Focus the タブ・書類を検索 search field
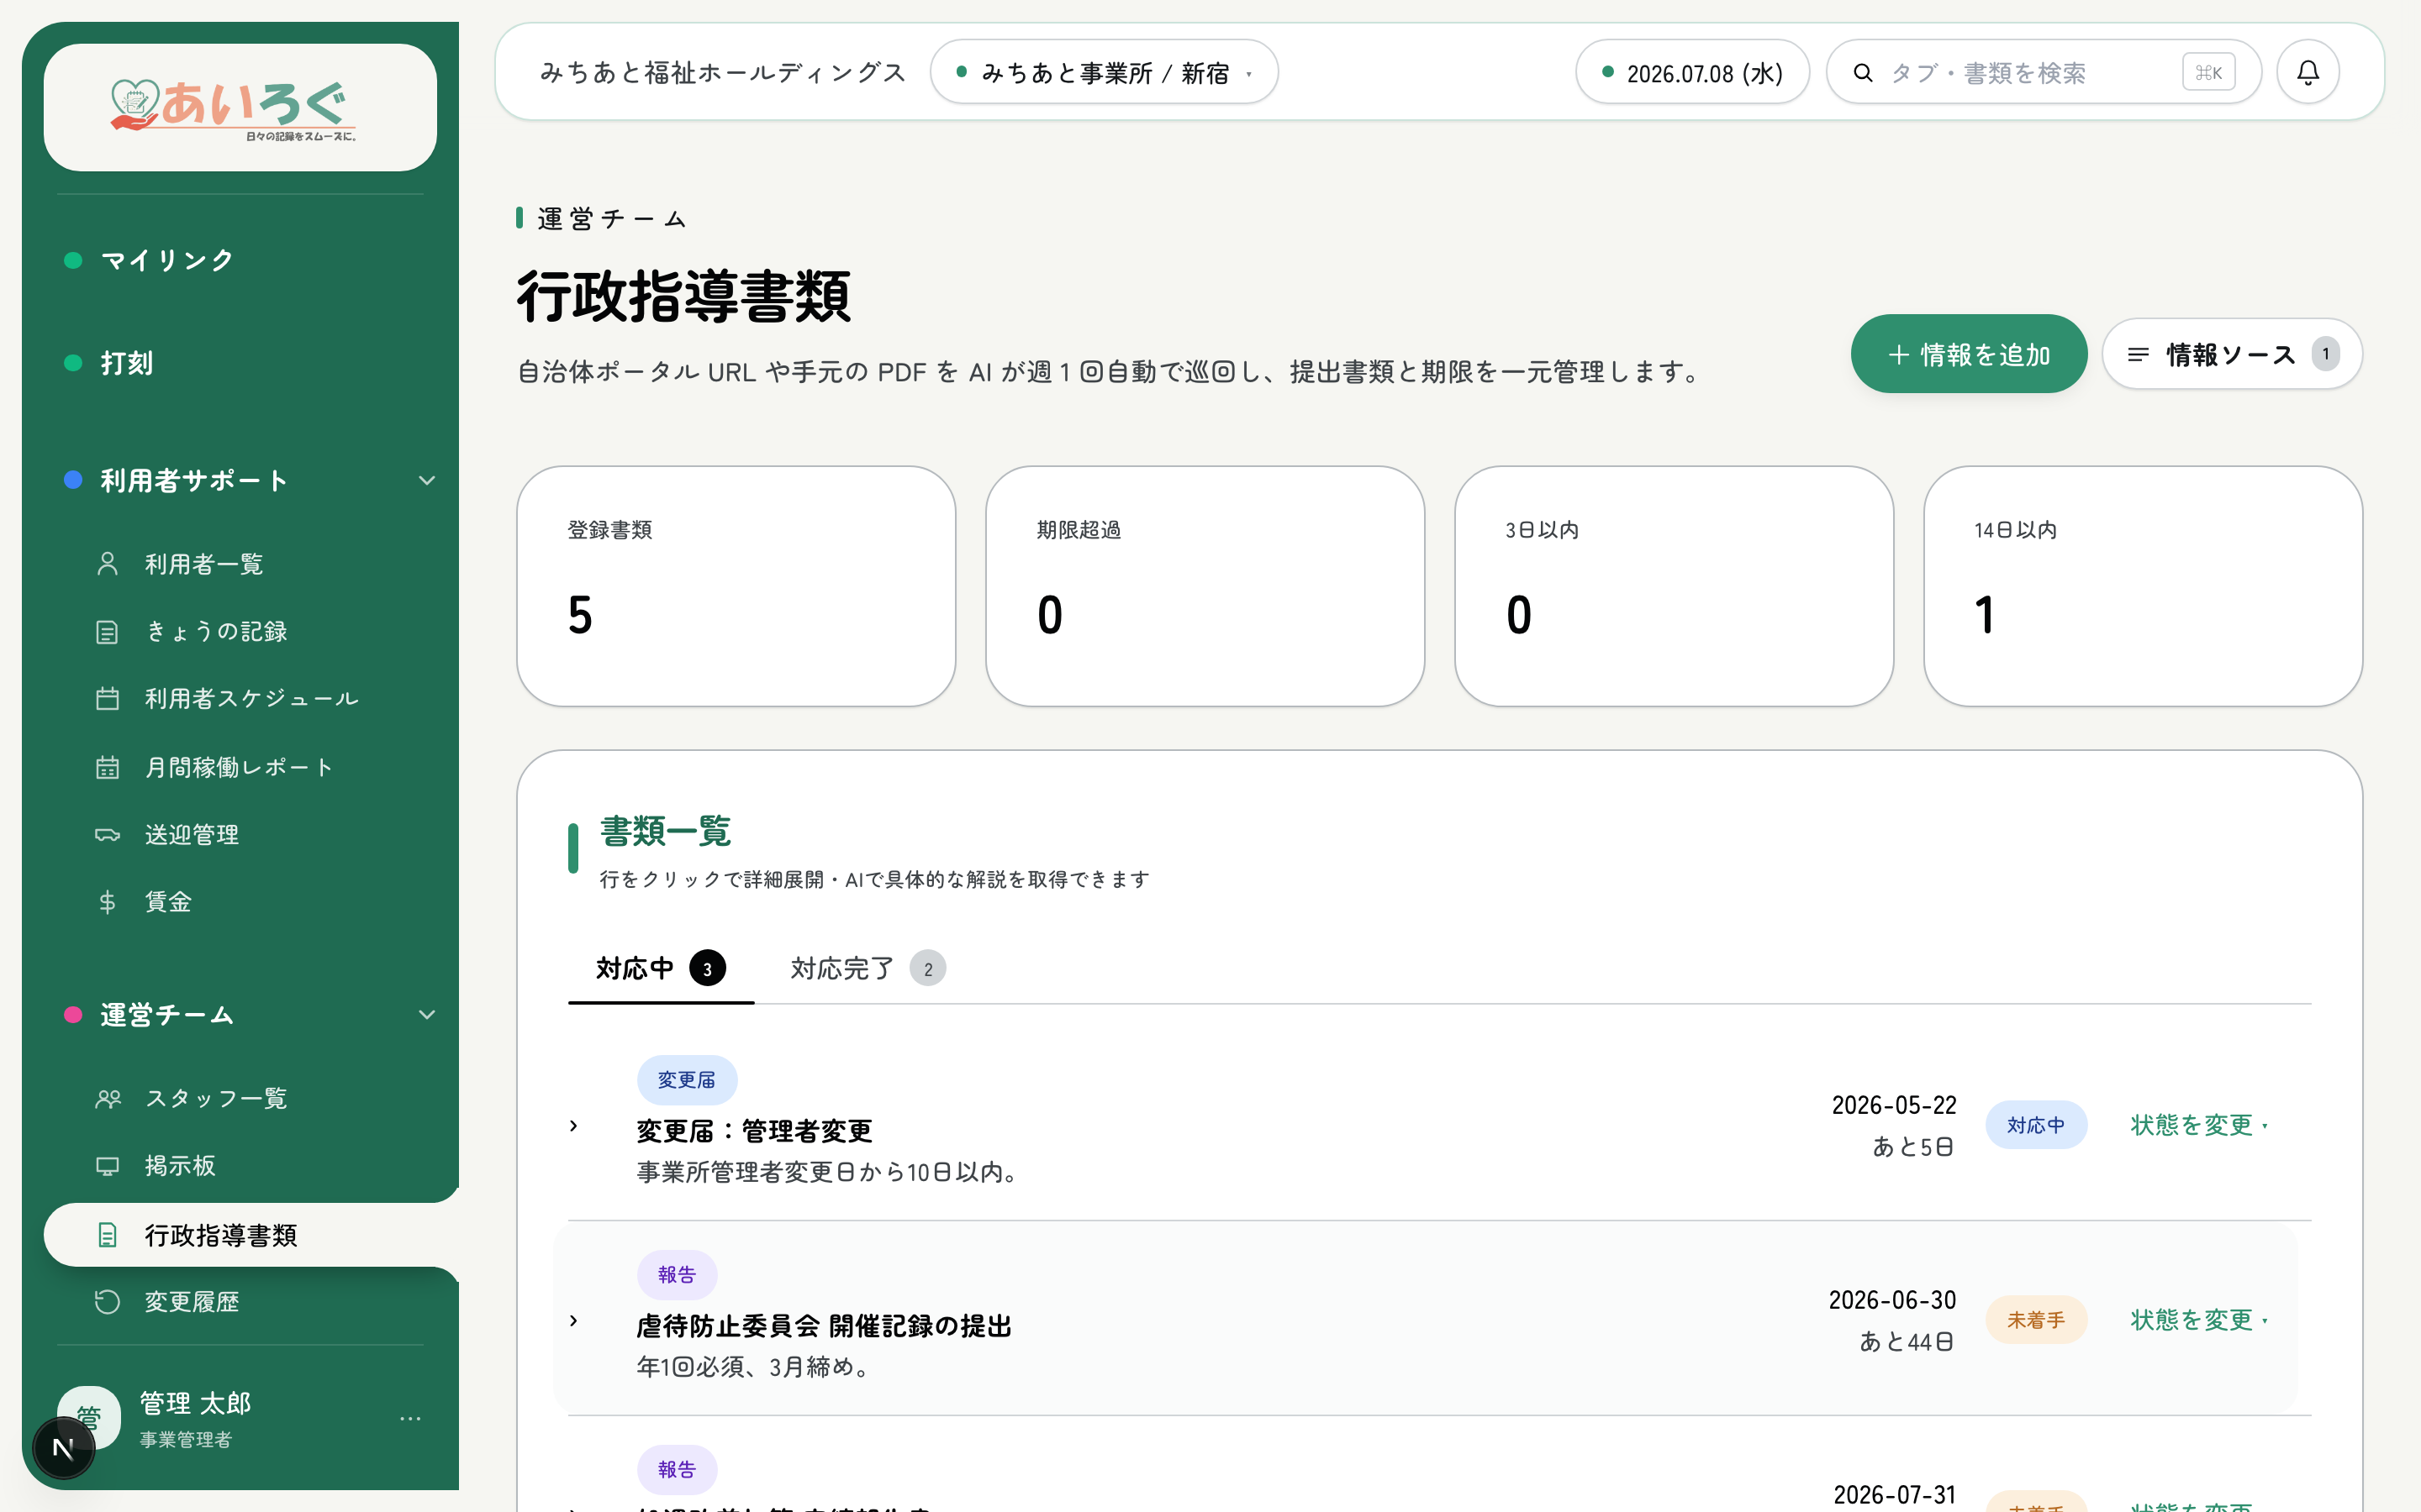 coord(2043,72)
